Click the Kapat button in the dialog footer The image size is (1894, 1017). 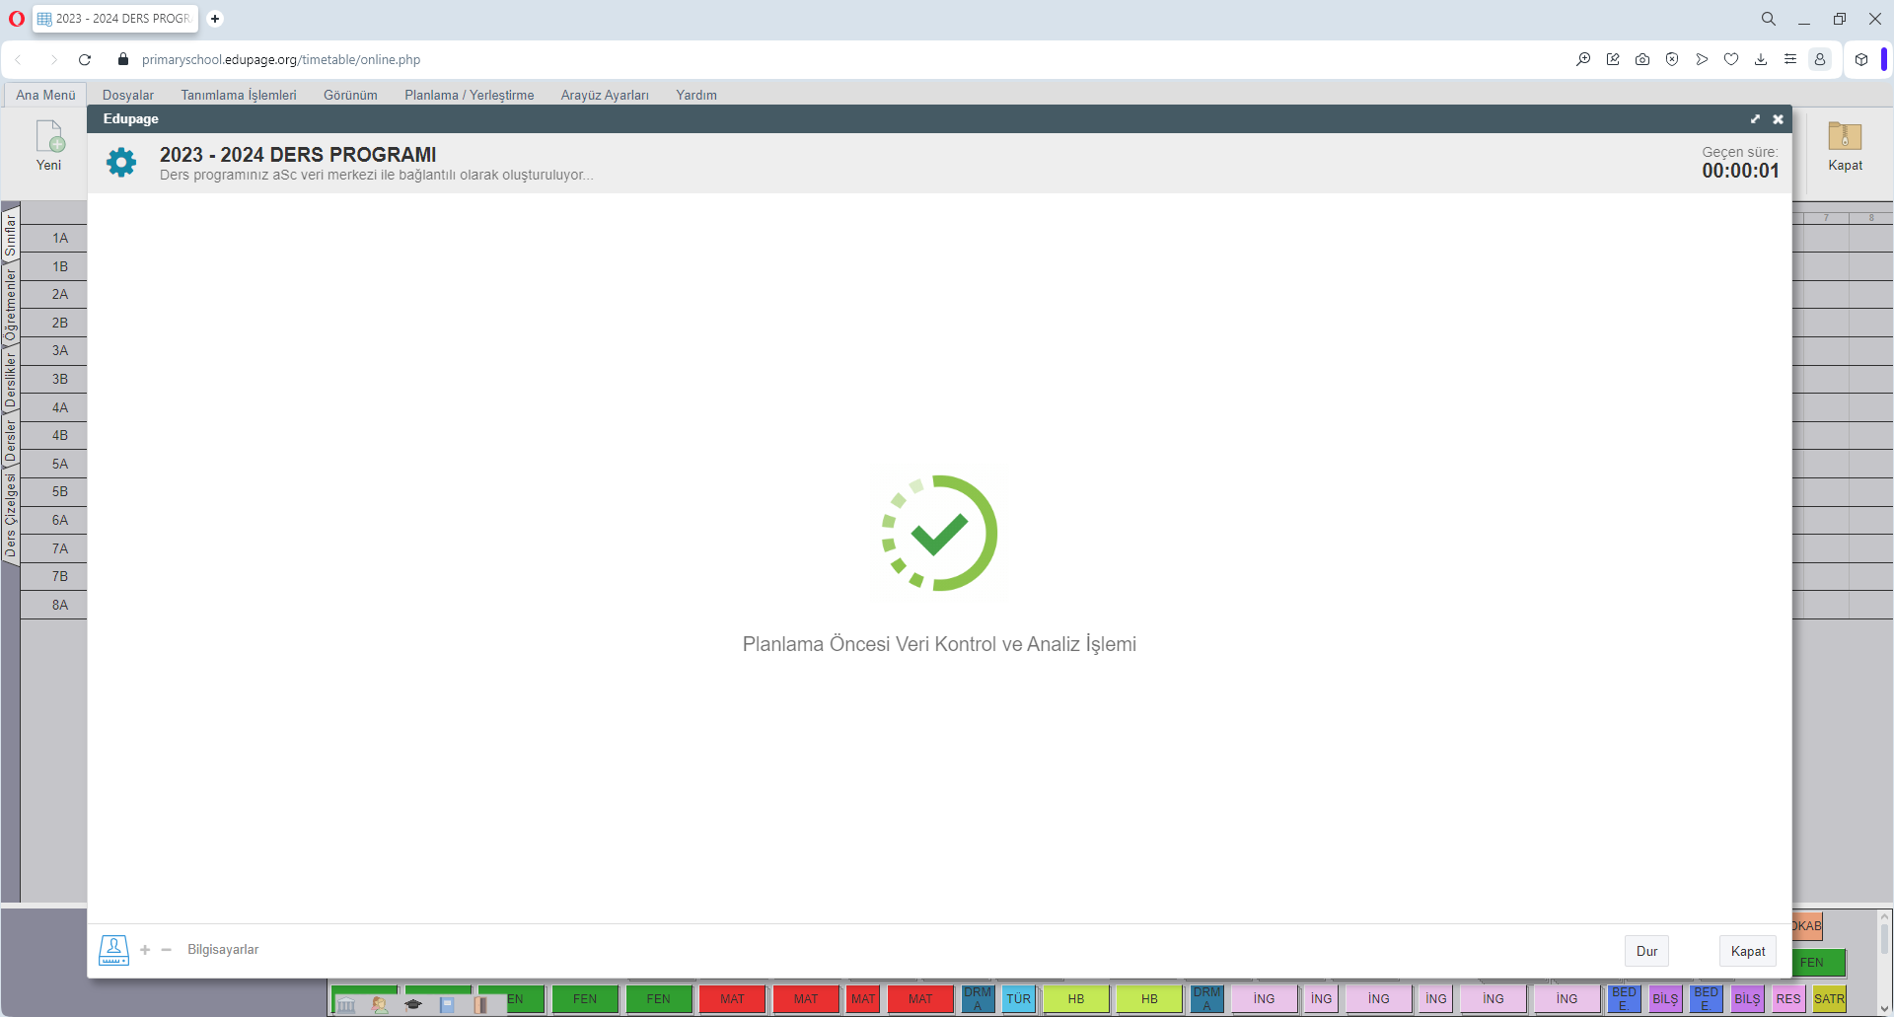[1748, 951]
